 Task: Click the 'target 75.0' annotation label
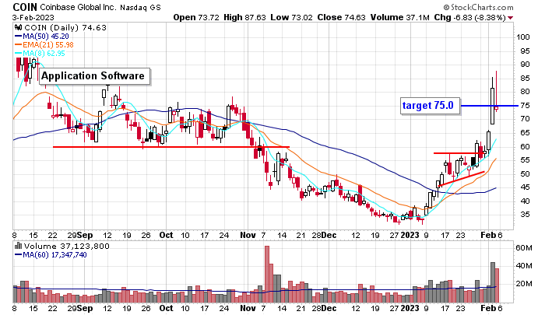coord(430,105)
